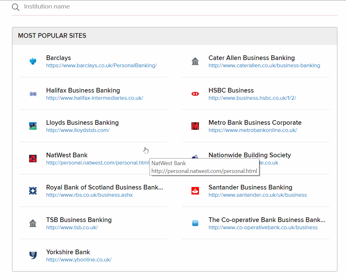The width and height of the screenshot is (346, 278).
Task: Click the search magnifier icon
Action: 16,7
